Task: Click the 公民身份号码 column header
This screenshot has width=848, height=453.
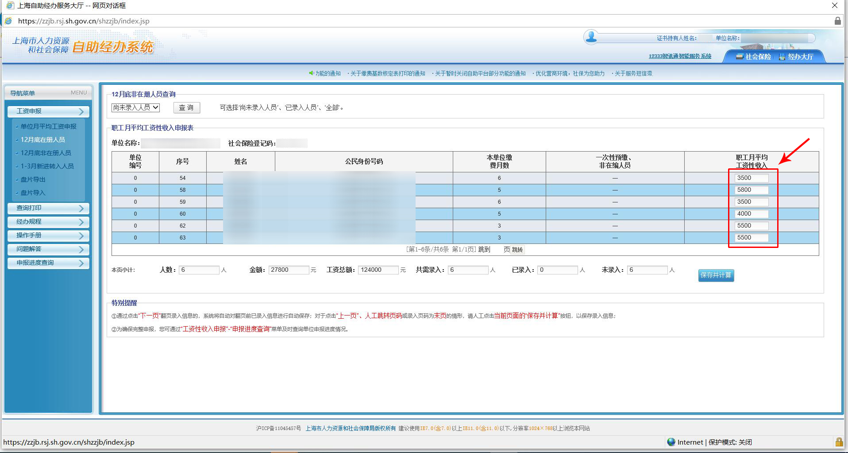Action: click(x=364, y=162)
